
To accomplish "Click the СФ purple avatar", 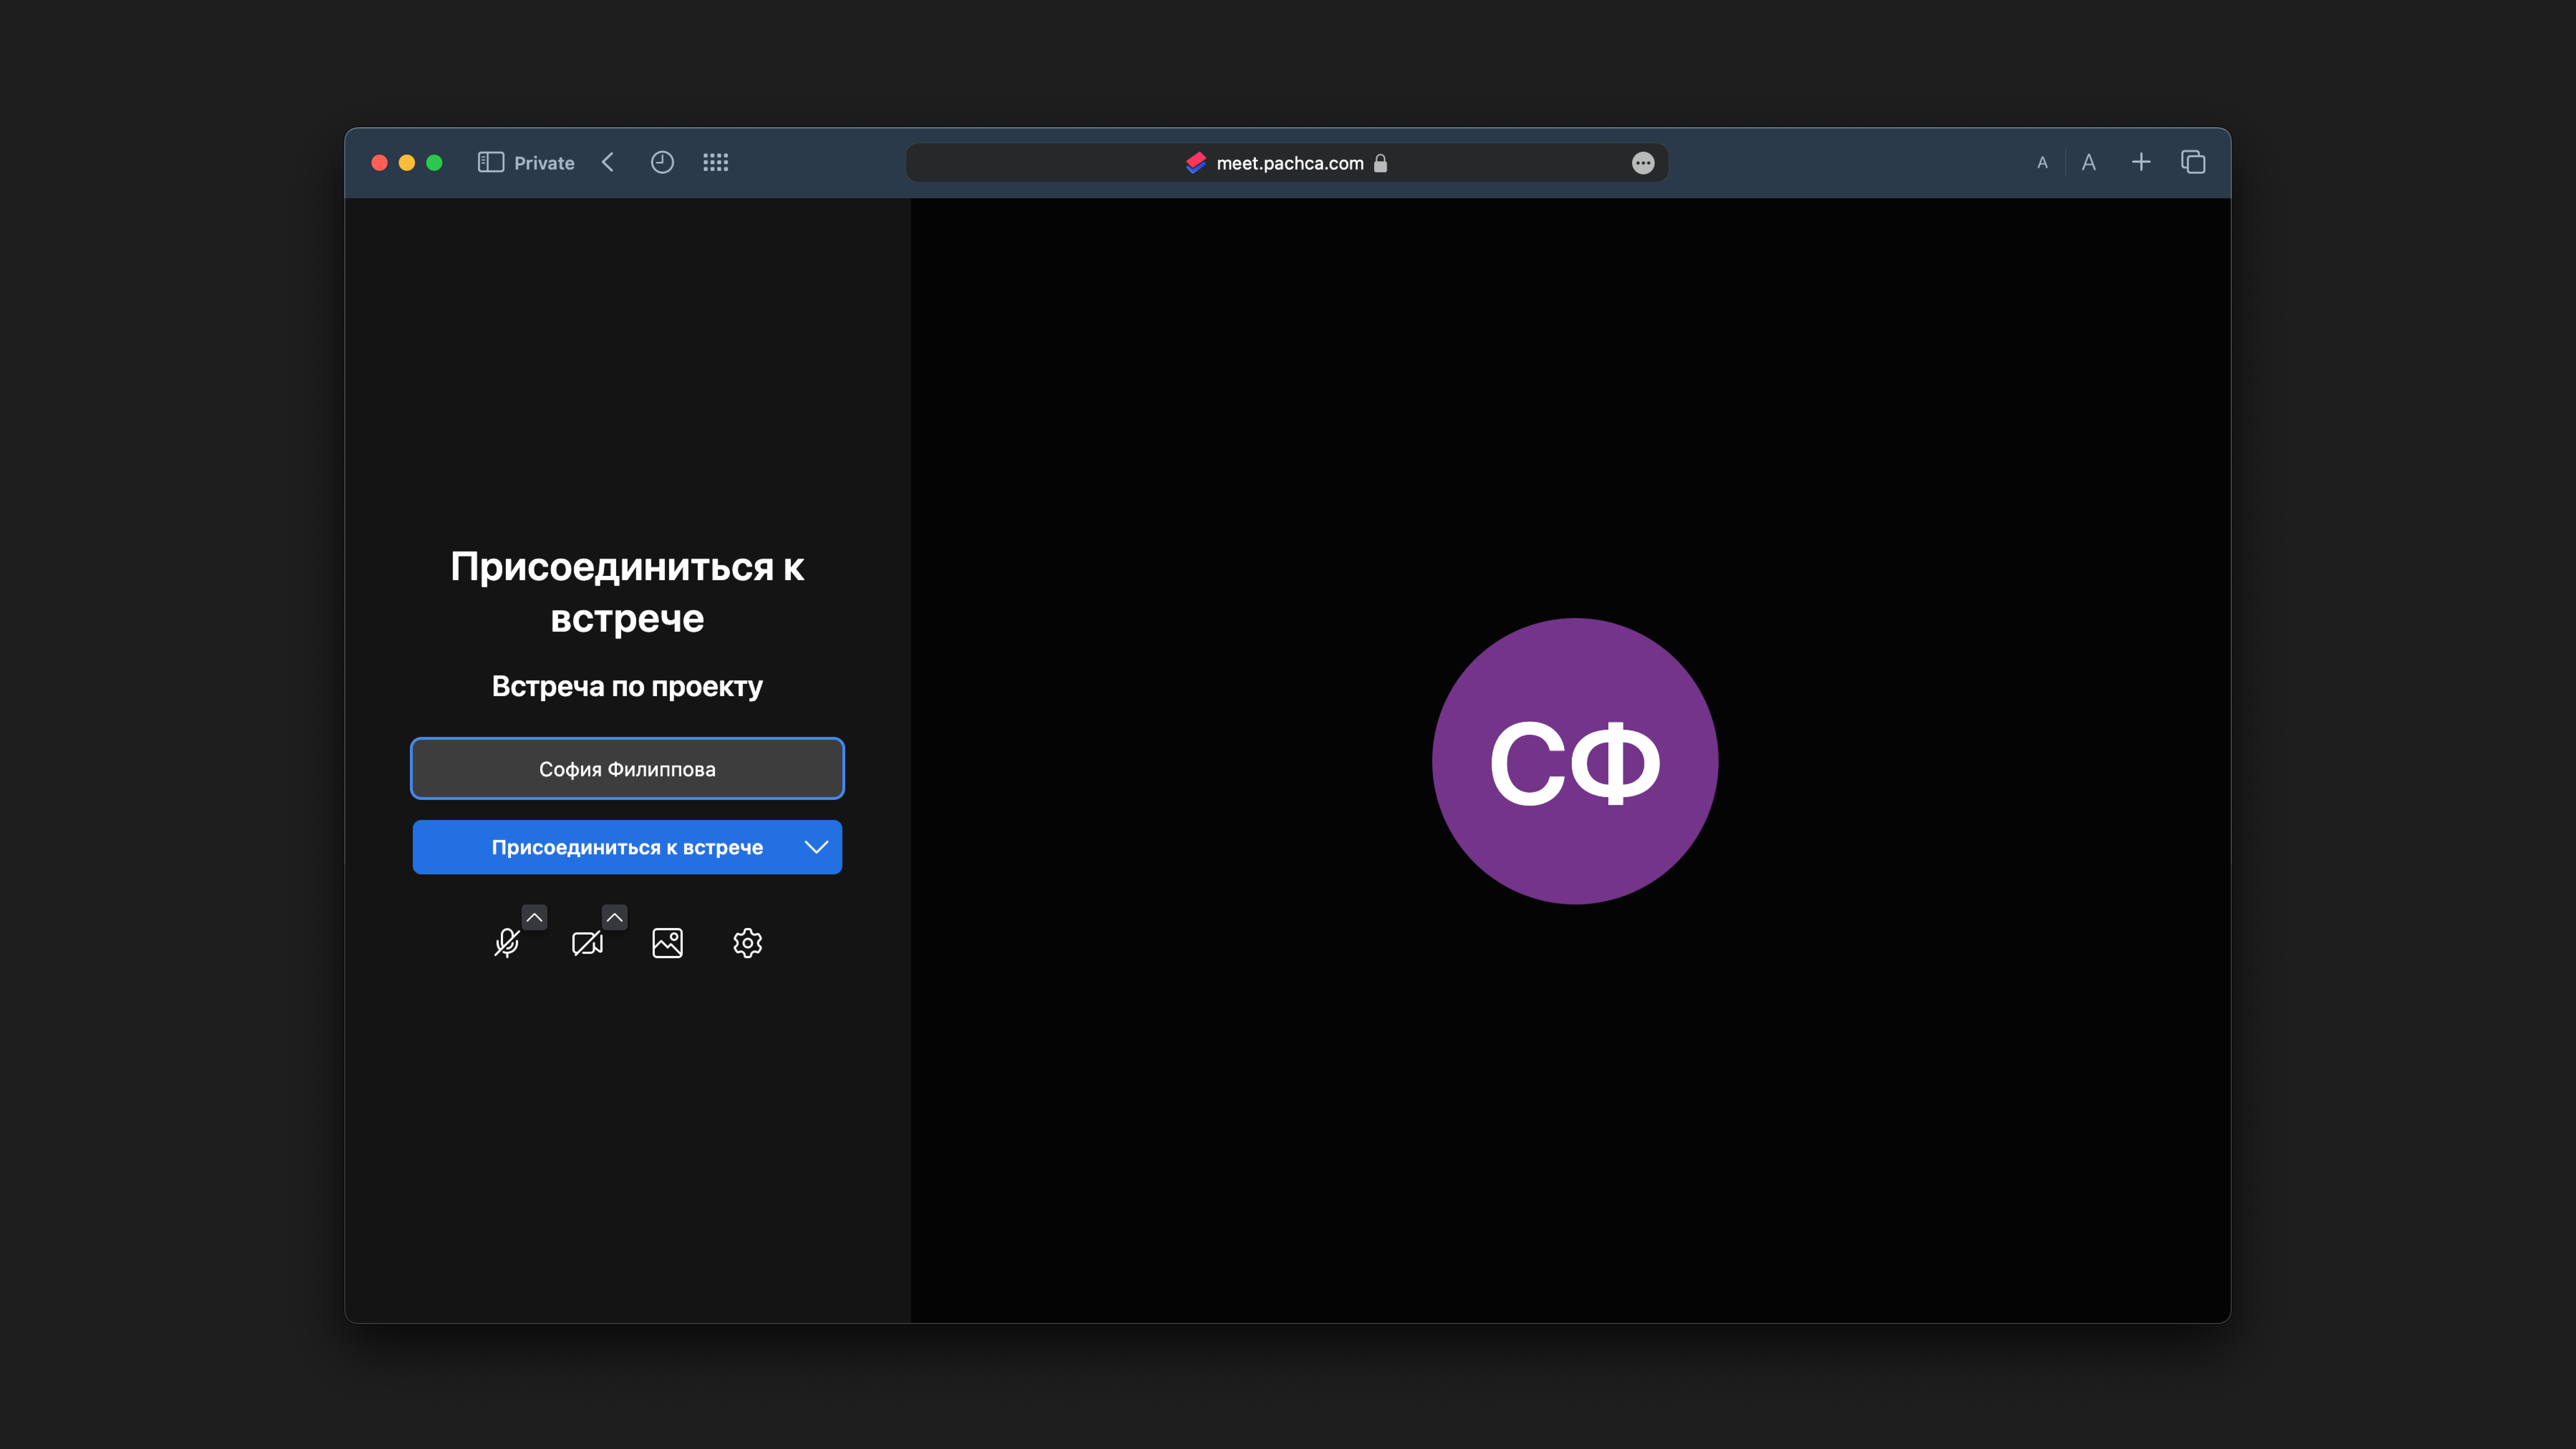I will pyautogui.click(x=1575, y=761).
